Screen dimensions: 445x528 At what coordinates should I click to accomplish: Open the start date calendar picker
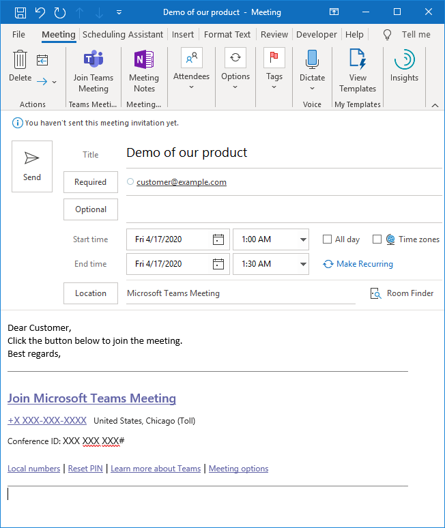(x=218, y=239)
